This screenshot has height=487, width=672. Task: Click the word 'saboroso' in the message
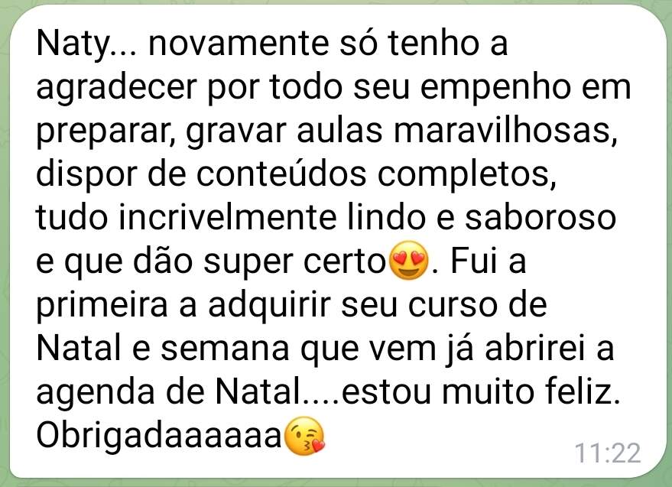pyautogui.click(x=541, y=217)
